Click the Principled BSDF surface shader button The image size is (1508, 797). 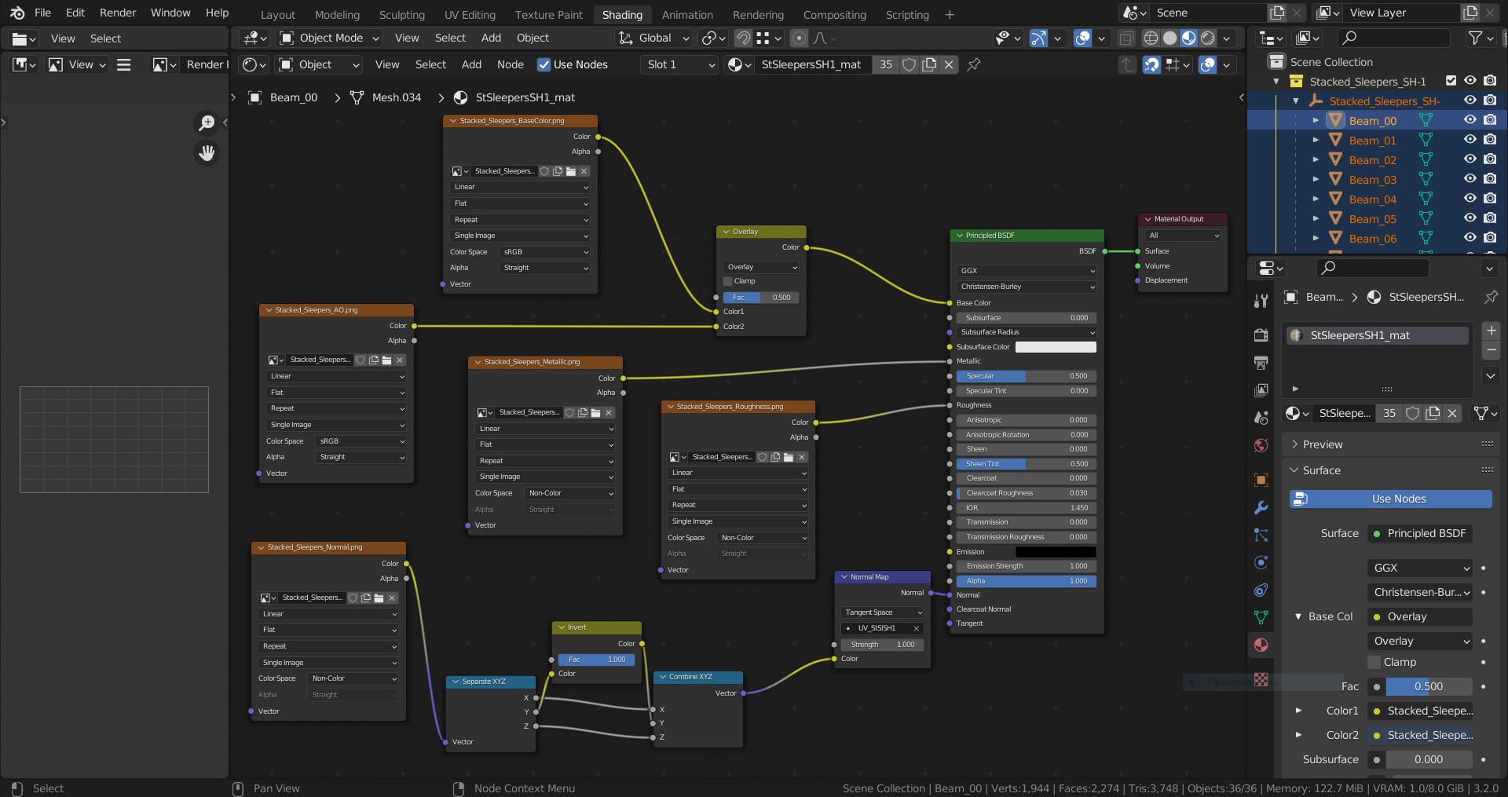tap(1420, 533)
